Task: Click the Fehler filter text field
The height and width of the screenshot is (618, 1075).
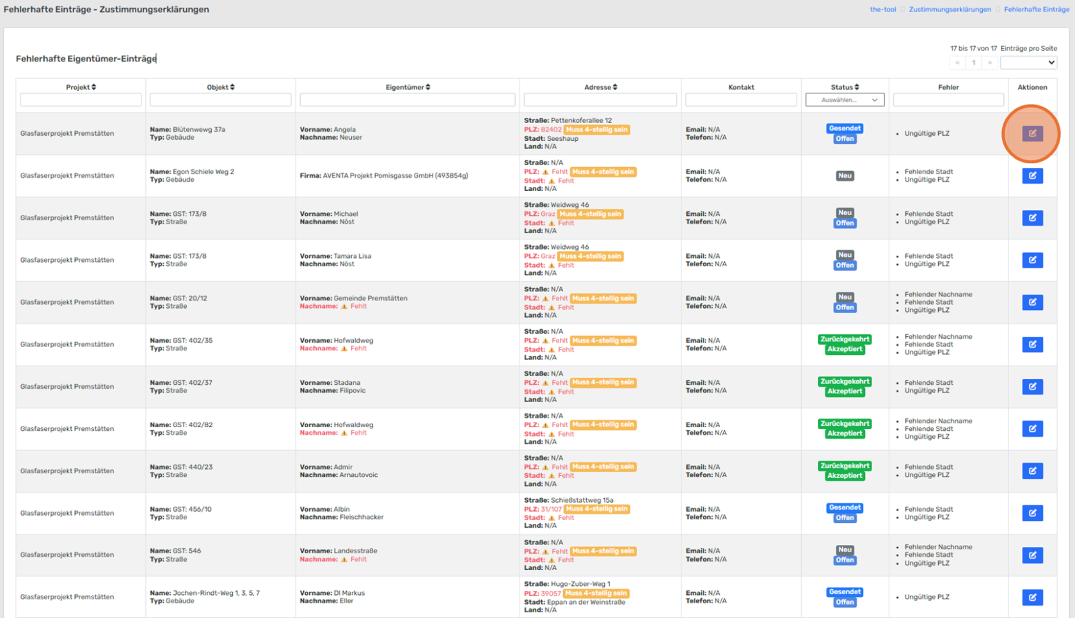Action: [948, 100]
